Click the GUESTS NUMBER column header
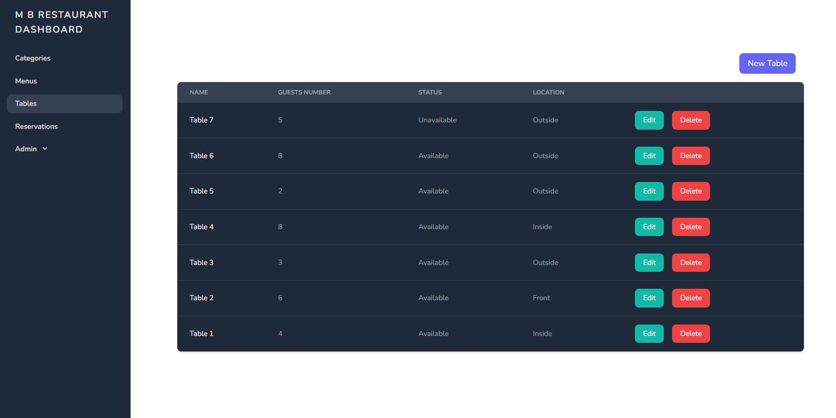The width and height of the screenshot is (836, 418). pos(304,92)
